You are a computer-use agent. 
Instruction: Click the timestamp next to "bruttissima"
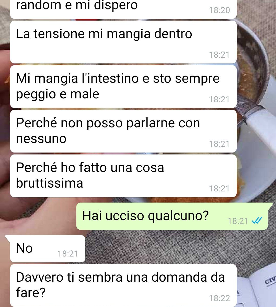tap(220, 189)
